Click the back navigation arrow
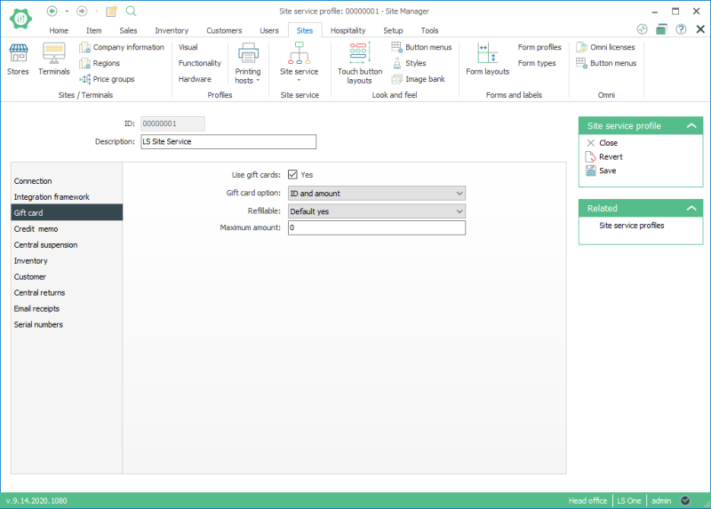Image resolution: width=711 pixels, height=509 pixels. pyautogui.click(x=52, y=11)
